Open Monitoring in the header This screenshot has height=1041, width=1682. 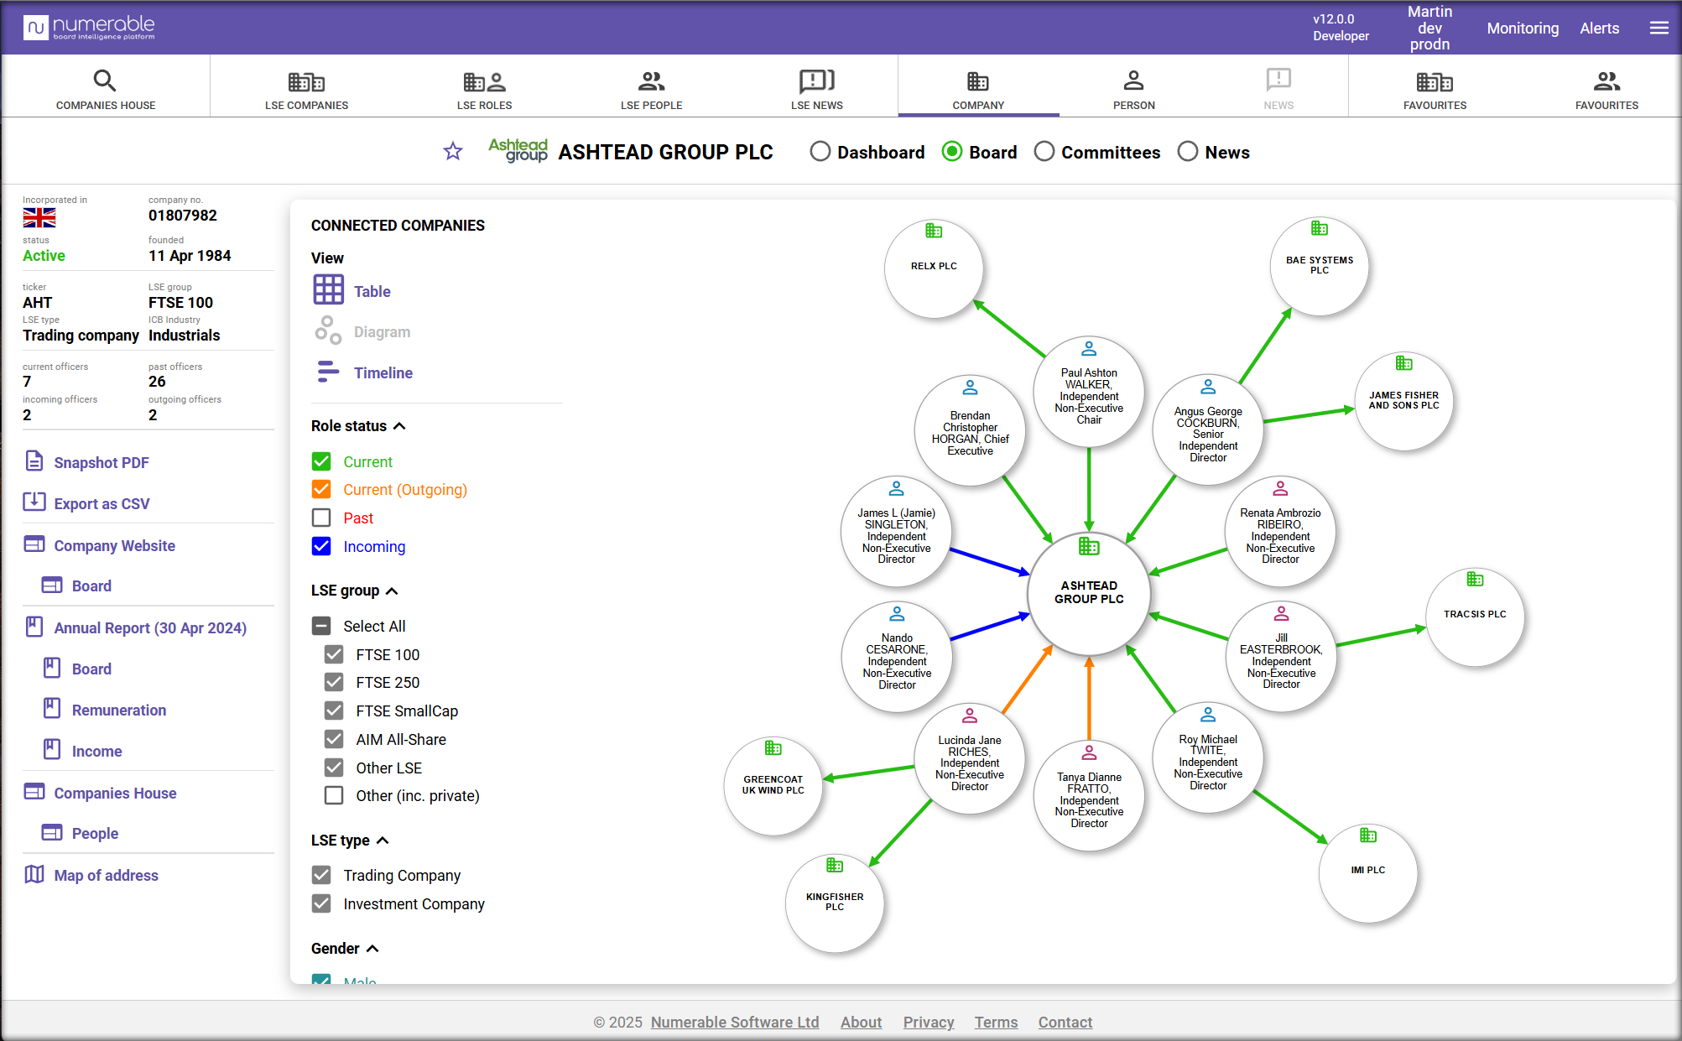point(1523,28)
